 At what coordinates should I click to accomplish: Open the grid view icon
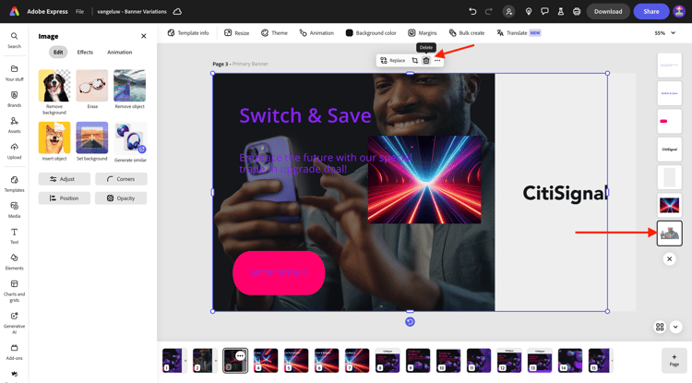(660, 327)
